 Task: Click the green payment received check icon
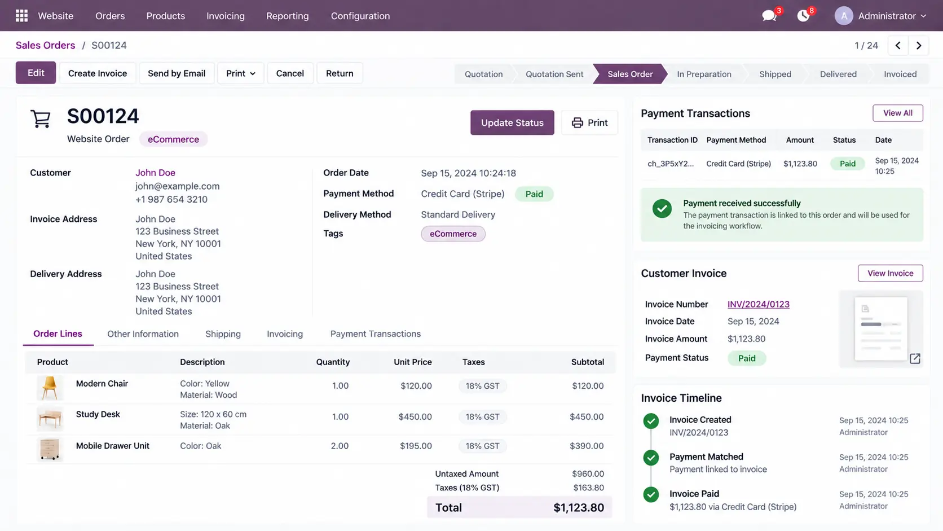point(662,209)
